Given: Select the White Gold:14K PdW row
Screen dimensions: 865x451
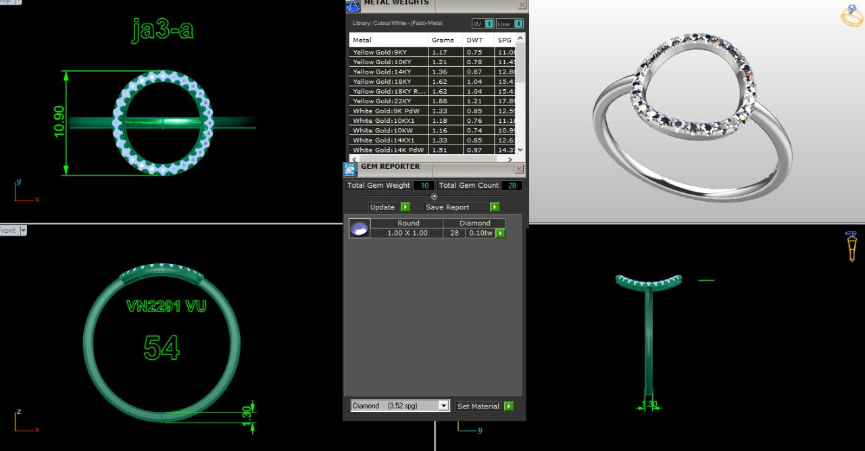Looking at the screenshot, I should [x=432, y=150].
